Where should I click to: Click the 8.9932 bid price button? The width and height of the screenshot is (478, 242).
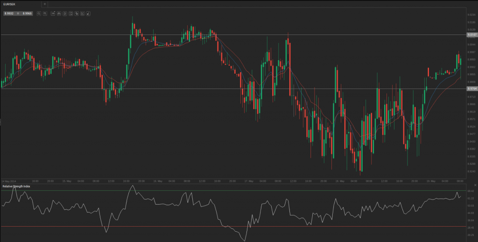(9, 14)
